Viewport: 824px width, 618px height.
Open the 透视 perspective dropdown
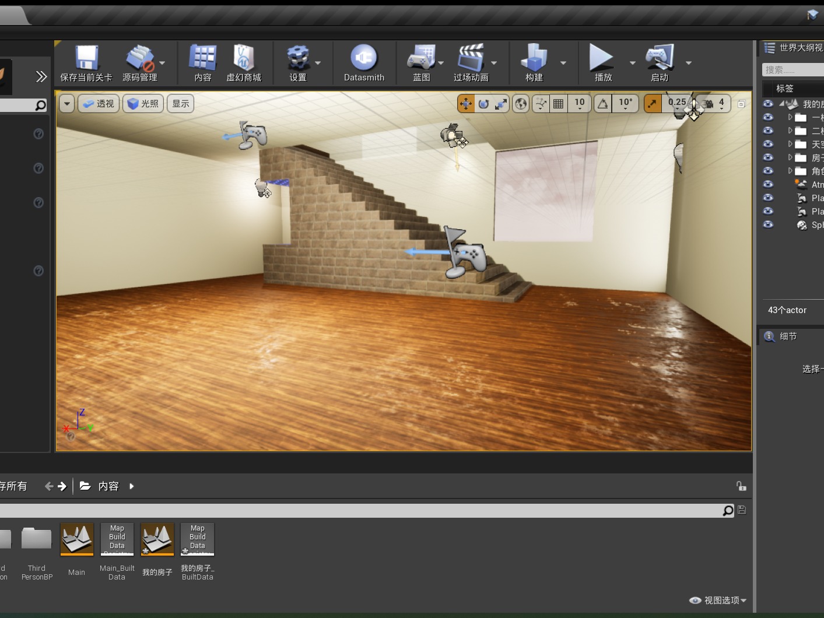[98, 103]
